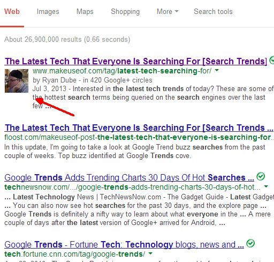Open the More dropdown menu
The width and height of the screenshot is (274, 262).
(168, 11)
